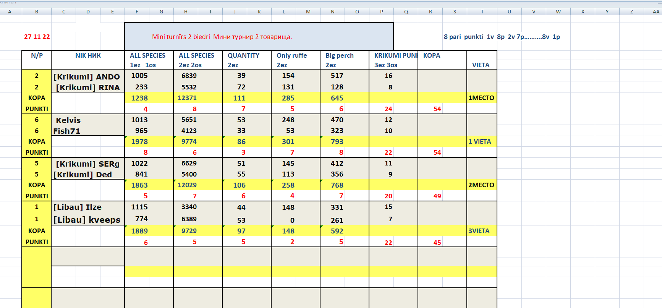
Task: Select the '2MECTO' placement cell
Action: pyautogui.click(x=482, y=185)
